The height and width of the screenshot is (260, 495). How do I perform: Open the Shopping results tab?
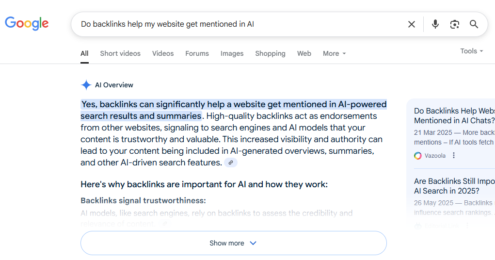[270, 53]
